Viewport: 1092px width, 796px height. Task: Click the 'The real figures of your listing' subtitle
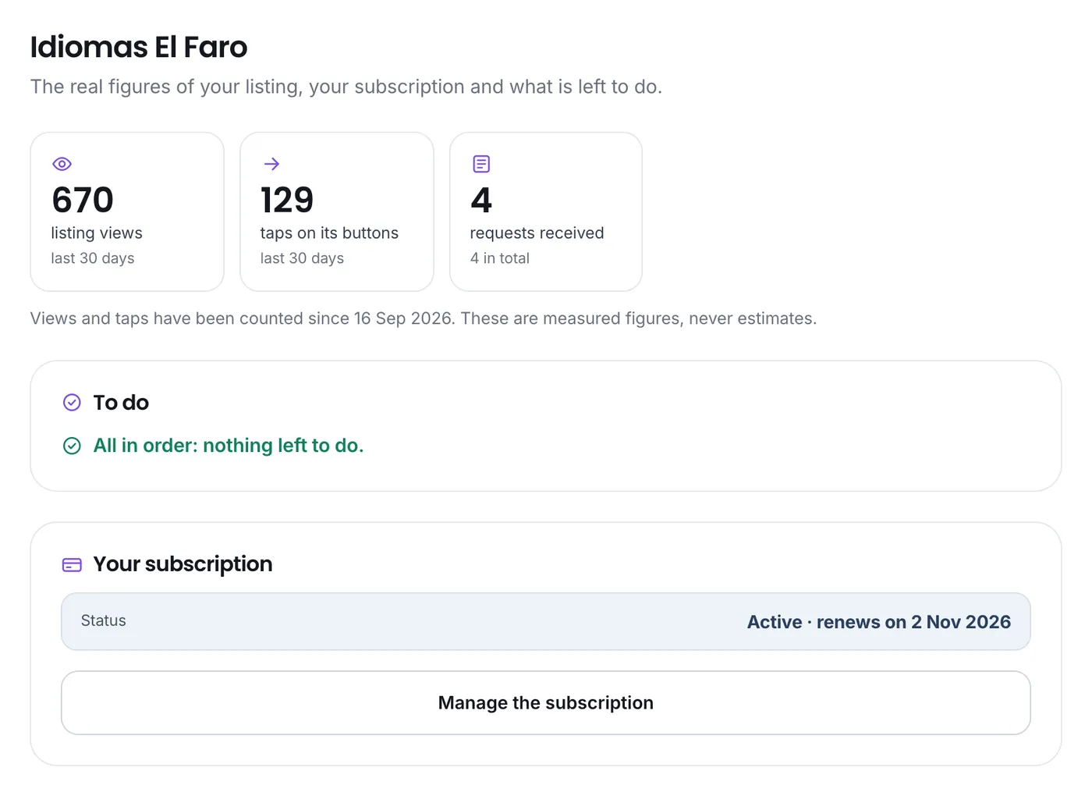pos(346,87)
